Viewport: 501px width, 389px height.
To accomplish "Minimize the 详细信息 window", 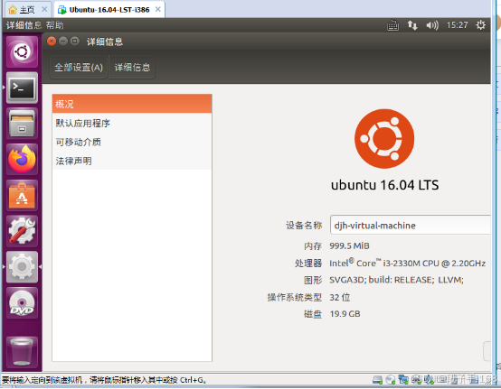I will [x=63, y=42].
